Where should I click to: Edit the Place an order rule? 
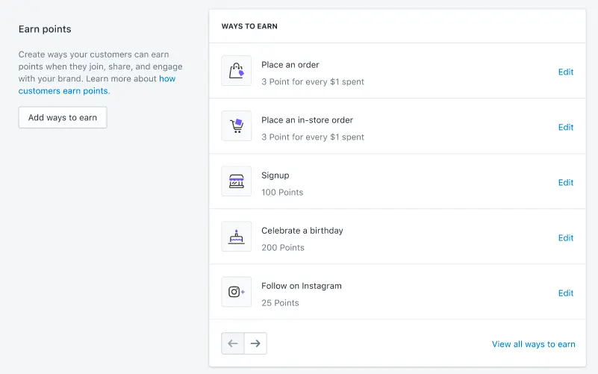point(566,72)
